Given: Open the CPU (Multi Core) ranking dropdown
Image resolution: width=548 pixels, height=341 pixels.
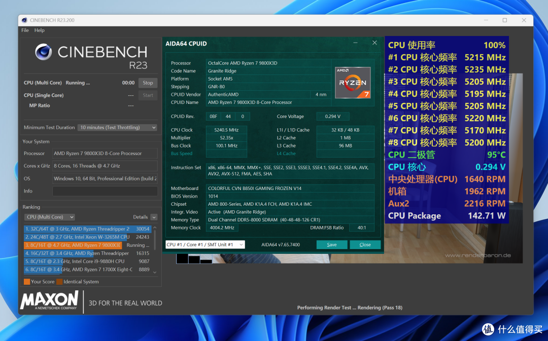Looking at the screenshot, I should click(x=49, y=217).
